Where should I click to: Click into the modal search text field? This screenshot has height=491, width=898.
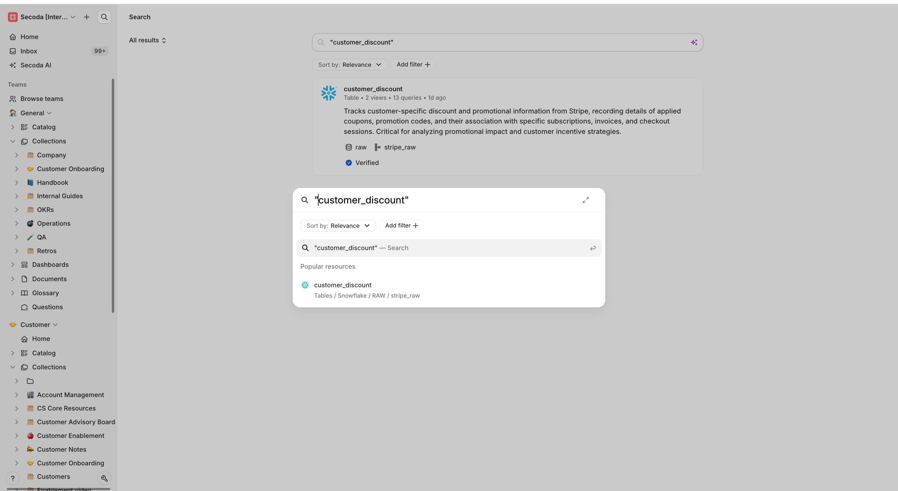(429, 200)
